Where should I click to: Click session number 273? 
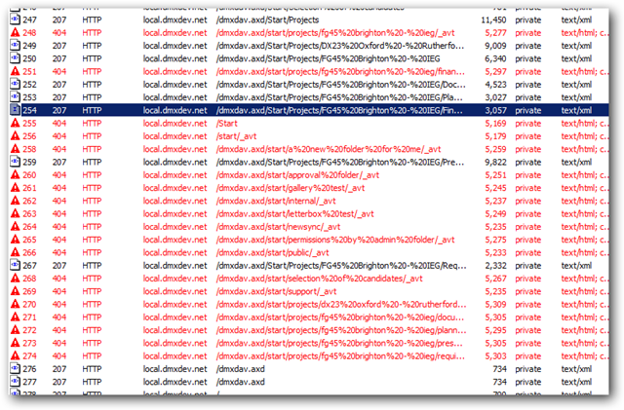coord(29,343)
